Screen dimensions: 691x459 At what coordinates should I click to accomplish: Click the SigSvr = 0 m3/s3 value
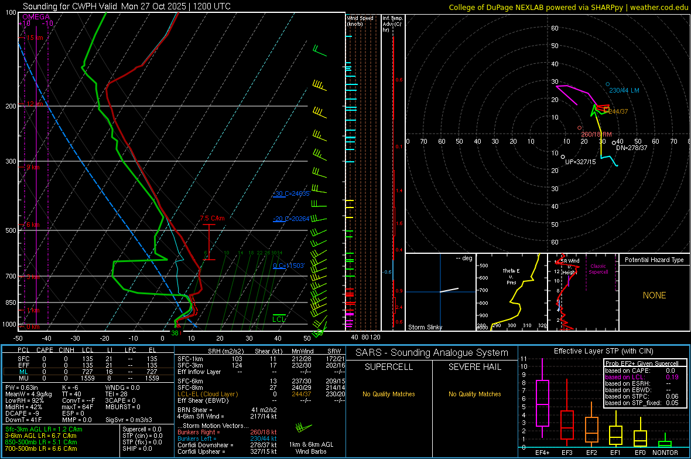129,420
